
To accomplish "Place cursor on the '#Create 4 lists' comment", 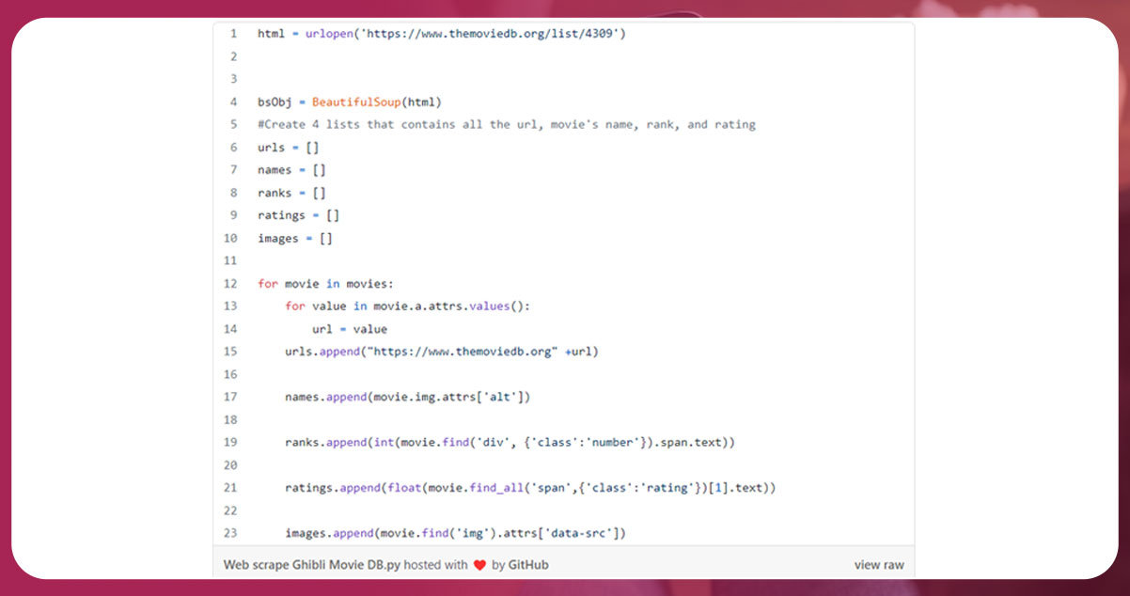I will [506, 124].
